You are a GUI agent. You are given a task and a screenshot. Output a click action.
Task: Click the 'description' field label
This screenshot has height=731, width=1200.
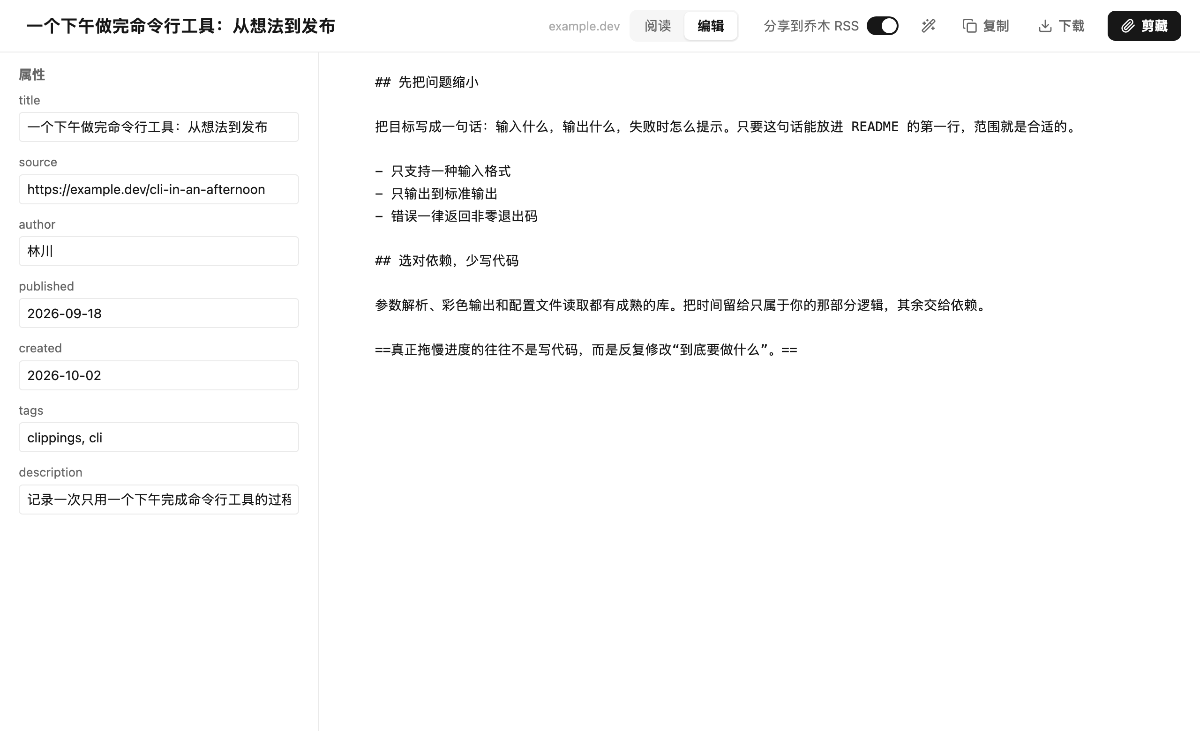point(51,472)
